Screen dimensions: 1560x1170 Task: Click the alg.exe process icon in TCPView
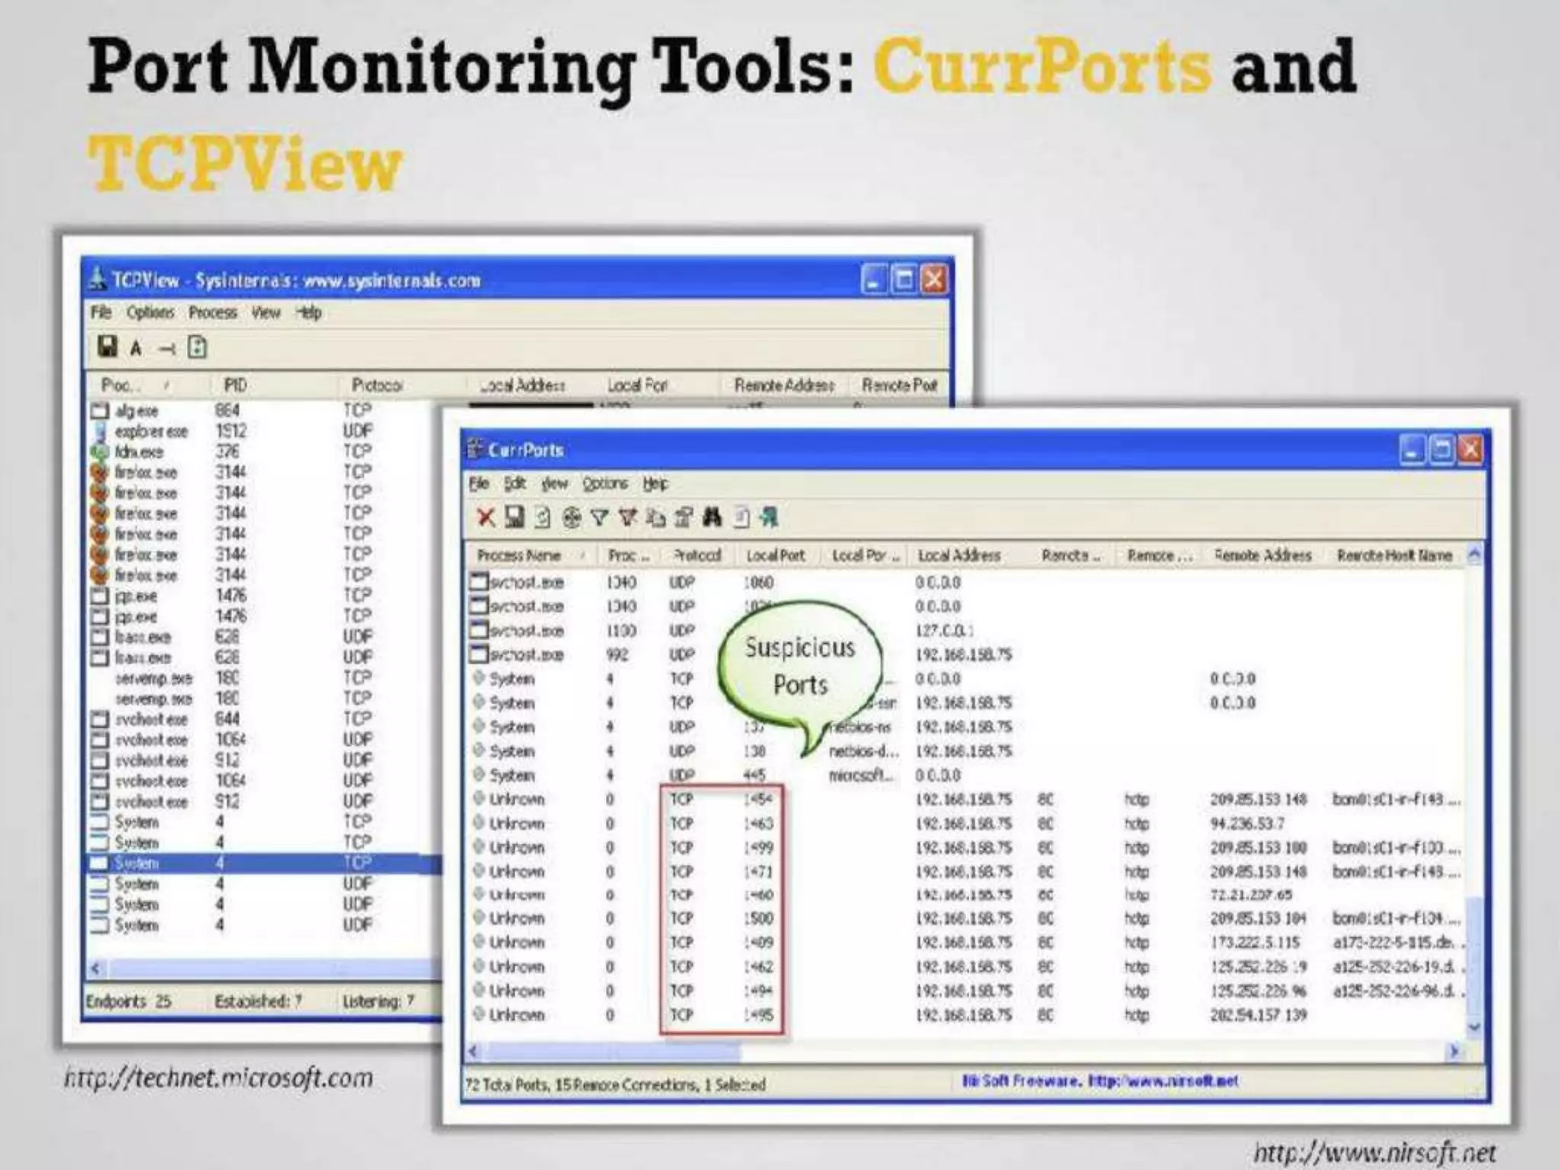click(x=101, y=411)
